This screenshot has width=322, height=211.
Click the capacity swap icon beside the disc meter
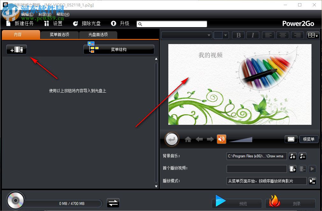pyautogui.click(x=113, y=203)
